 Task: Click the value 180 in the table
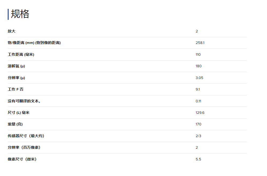[199, 66]
